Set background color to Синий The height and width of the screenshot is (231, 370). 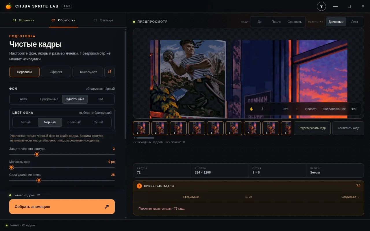(x=98, y=122)
